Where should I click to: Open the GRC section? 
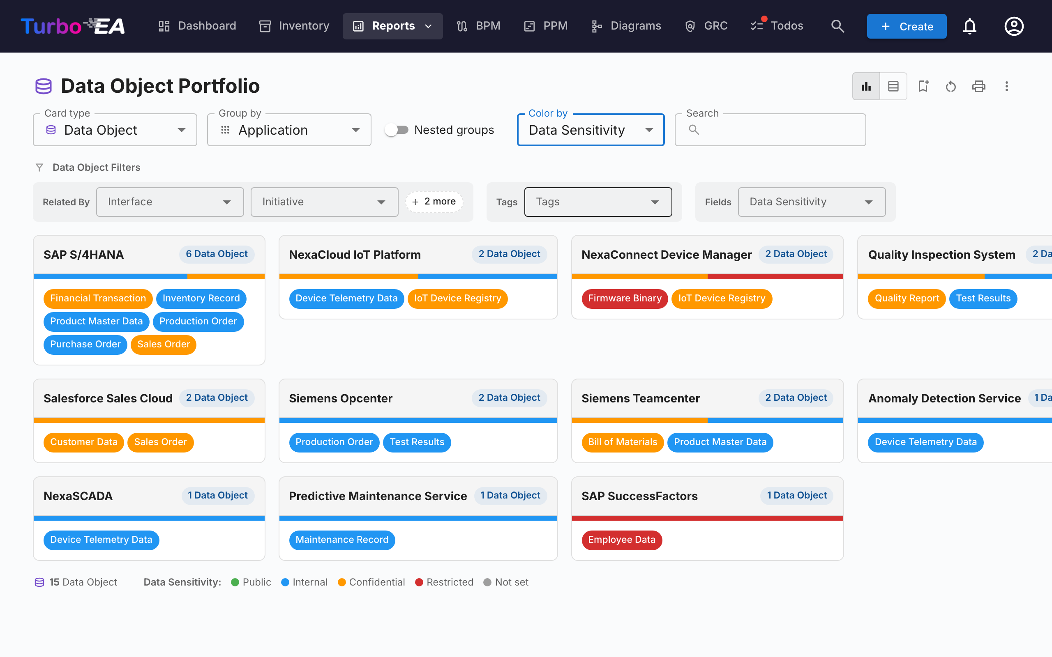[x=706, y=26]
